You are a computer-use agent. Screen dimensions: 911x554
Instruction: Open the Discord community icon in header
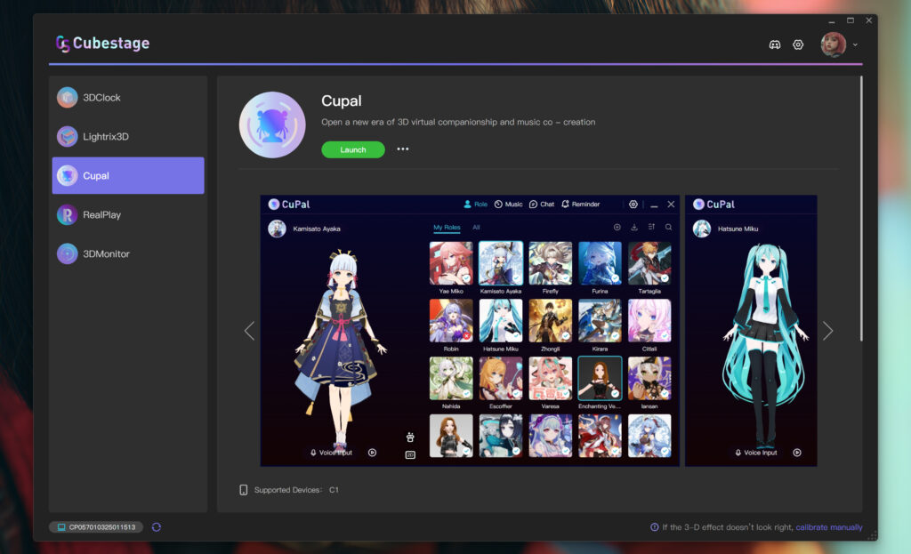click(x=775, y=44)
